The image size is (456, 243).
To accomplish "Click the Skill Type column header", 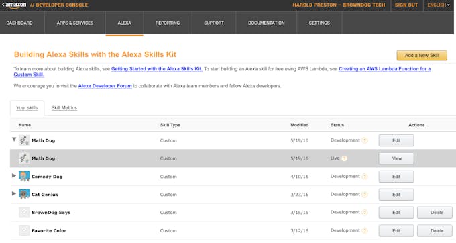I will pos(170,125).
